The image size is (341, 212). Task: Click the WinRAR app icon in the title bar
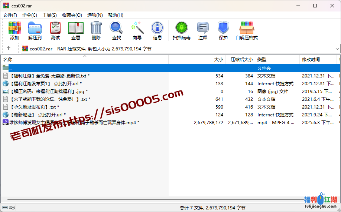[x=6, y=6]
